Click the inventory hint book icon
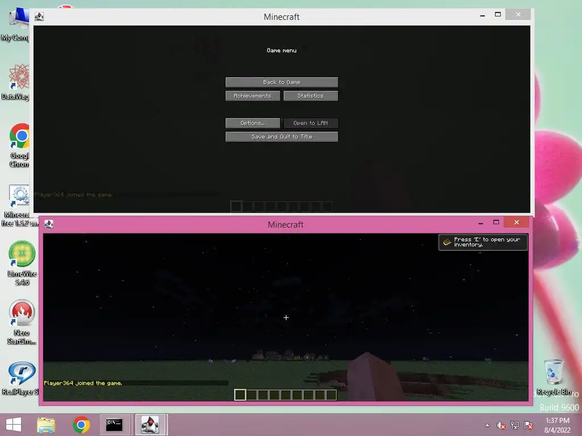Viewport: 582px width, 436px height. click(x=447, y=242)
